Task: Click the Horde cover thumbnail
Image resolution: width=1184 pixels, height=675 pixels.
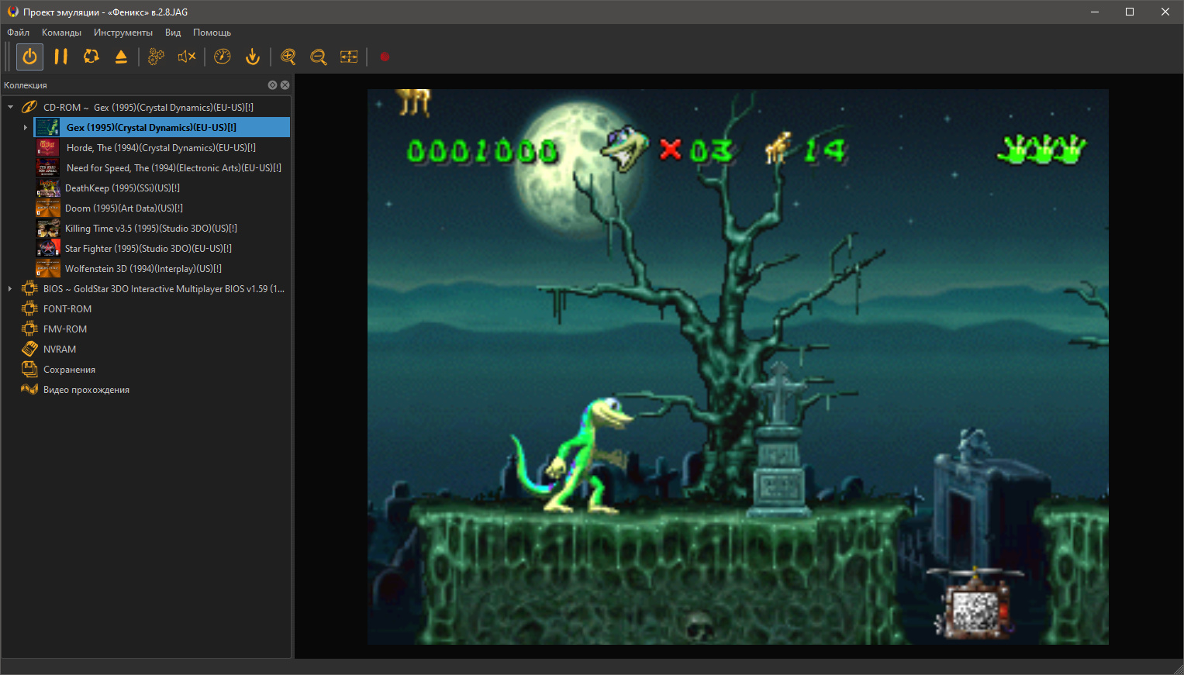Action: coord(47,147)
